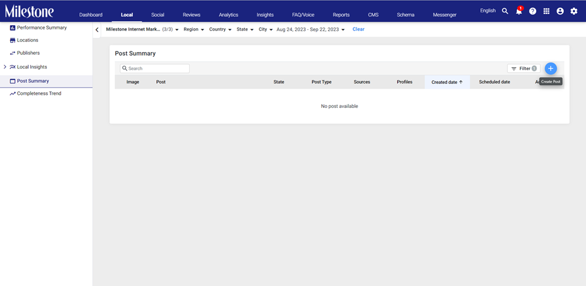Click the Clear filters link
This screenshot has height=286, width=586.
[358, 29]
